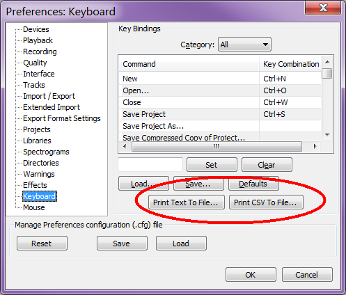Select the Devices preferences section
This screenshot has width=346, height=295.
[36, 29]
